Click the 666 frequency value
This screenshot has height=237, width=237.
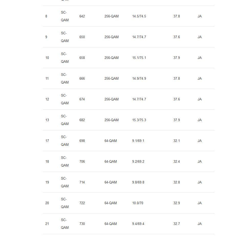tap(82, 79)
